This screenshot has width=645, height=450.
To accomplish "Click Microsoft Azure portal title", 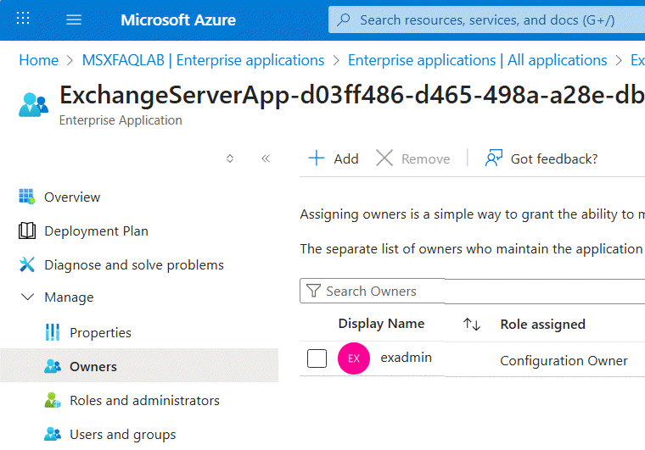I will (x=178, y=19).
